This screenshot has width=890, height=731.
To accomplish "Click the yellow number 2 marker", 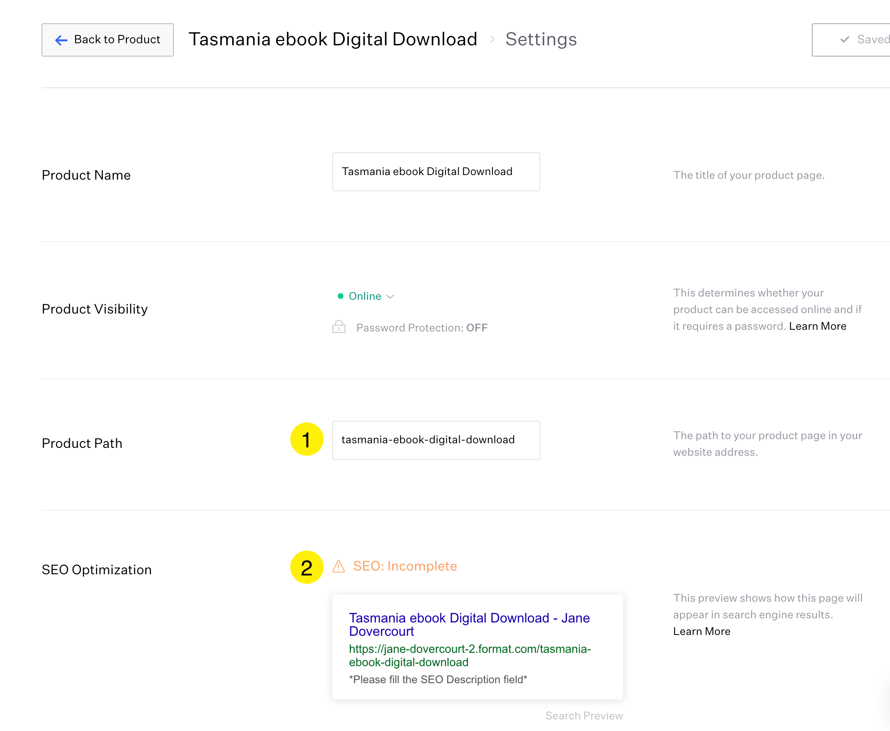I will 307,567.
